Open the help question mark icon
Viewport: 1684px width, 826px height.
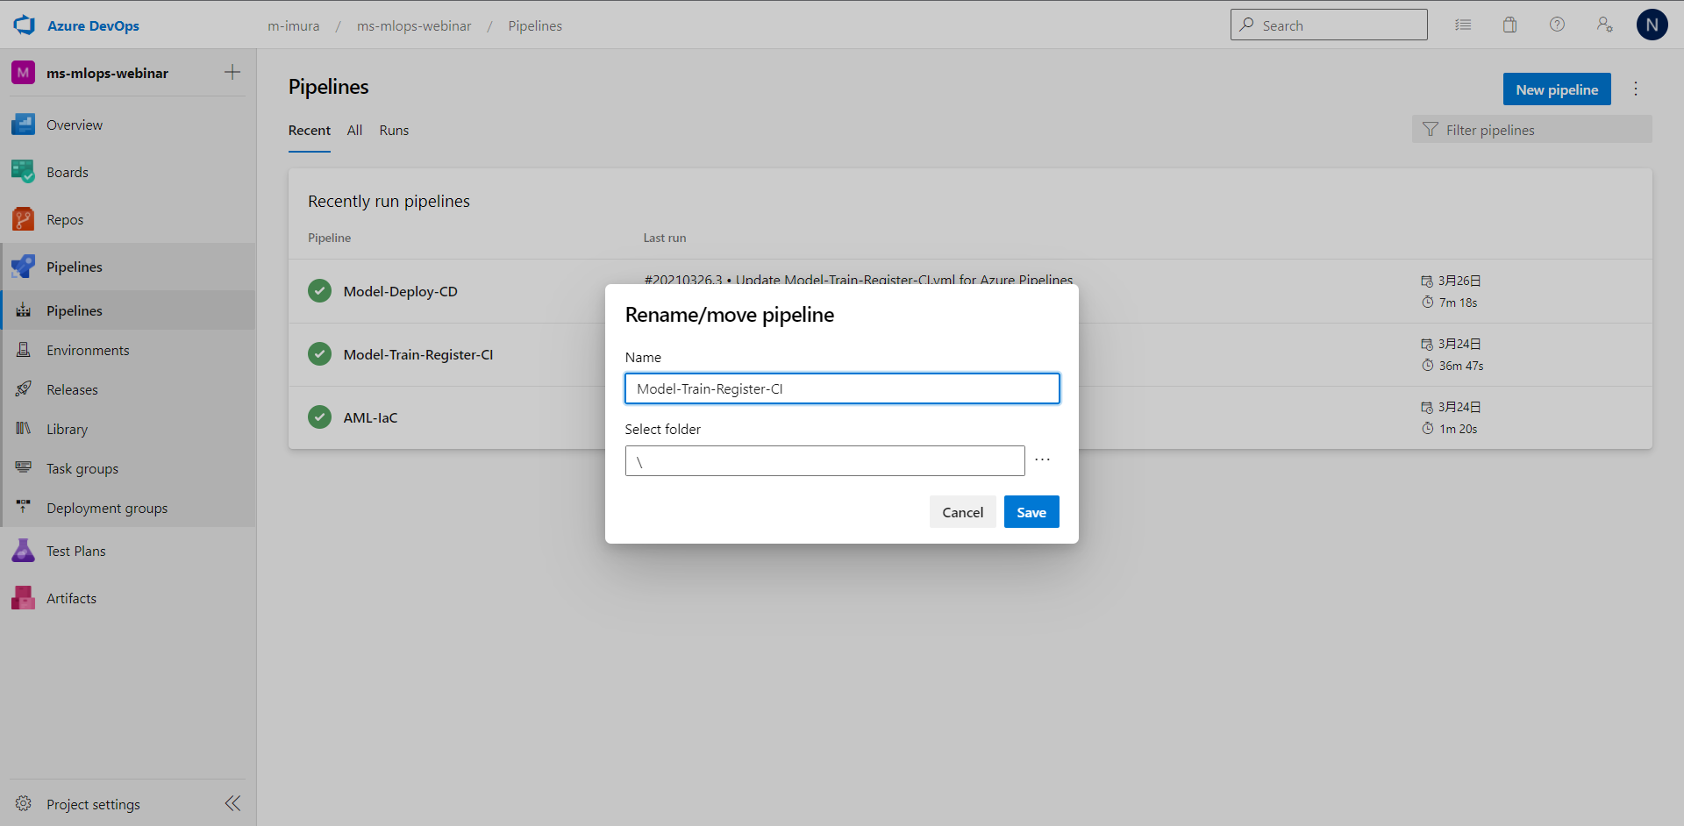coord(1557,25)
